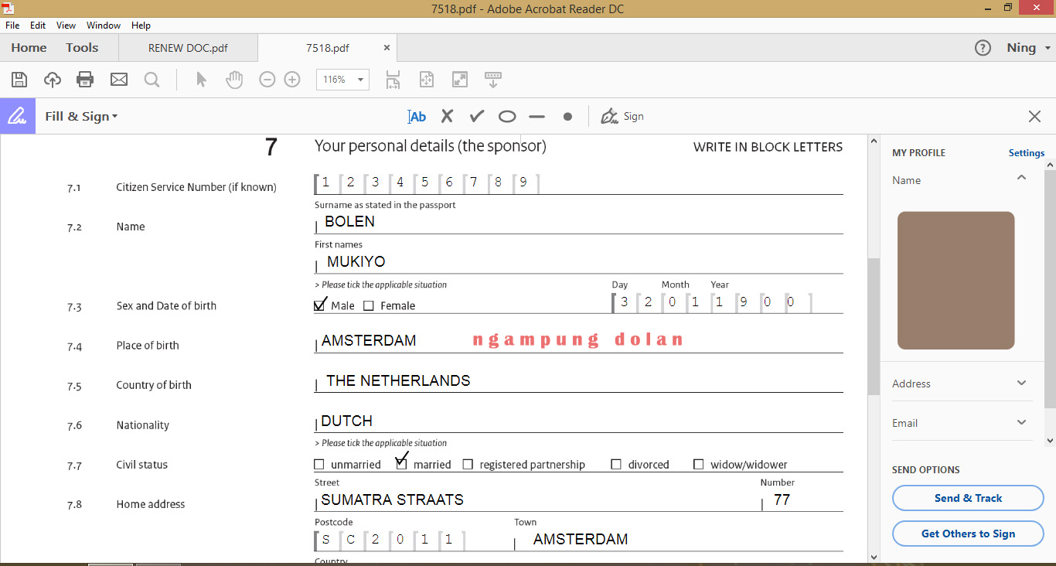Viewport: 1056px width, 566px height.
Task: Open My Profile Settings link
Action: [1027, 153]
